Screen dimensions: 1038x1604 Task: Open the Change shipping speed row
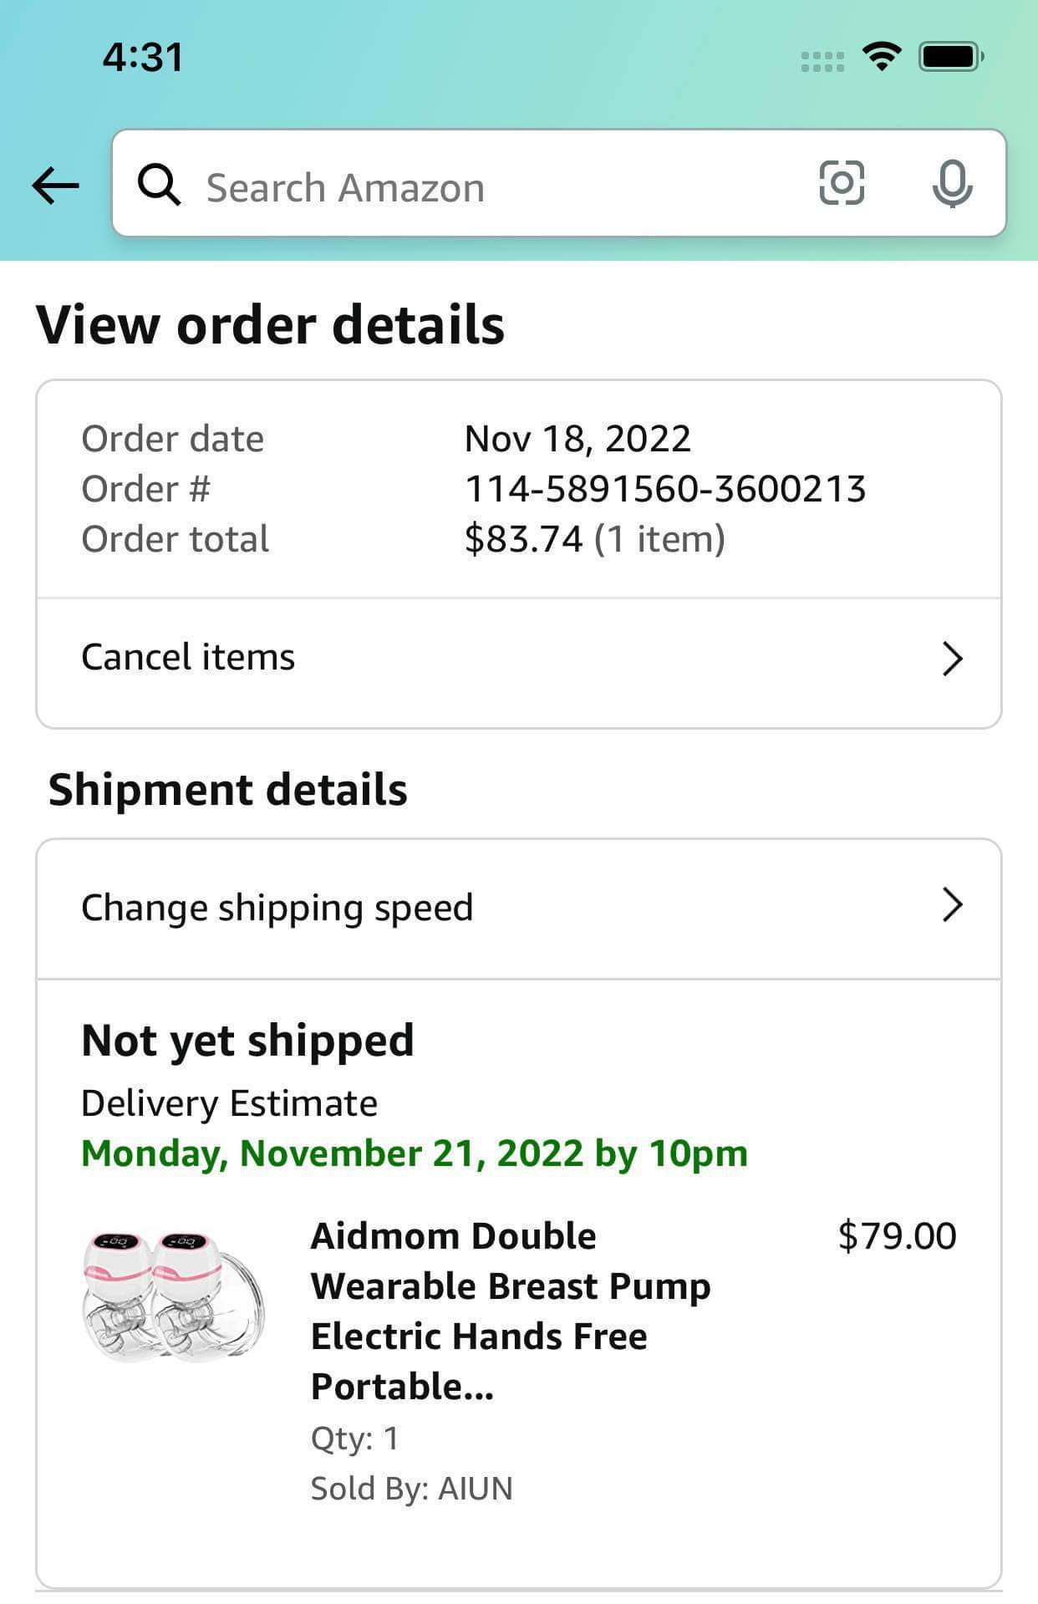(519, 909)
